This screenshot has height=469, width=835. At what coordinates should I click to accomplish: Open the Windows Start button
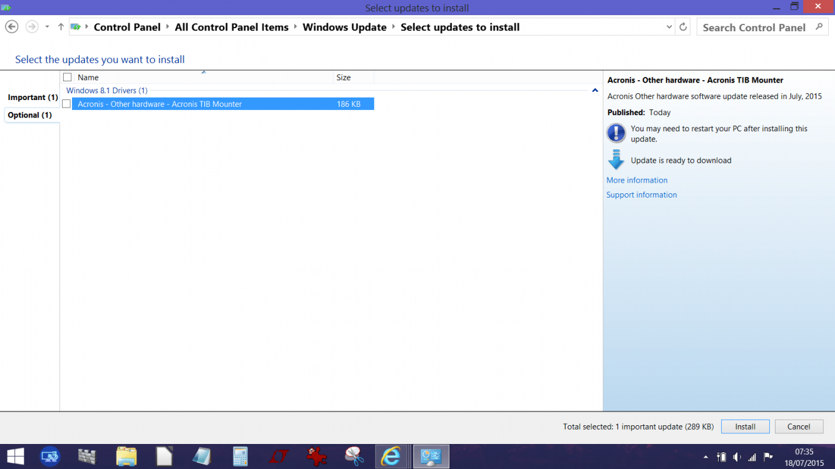[15, 456]
